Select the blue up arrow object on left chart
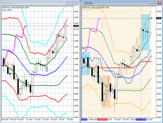Screen dimensions: 163x123 click(47, 69)
